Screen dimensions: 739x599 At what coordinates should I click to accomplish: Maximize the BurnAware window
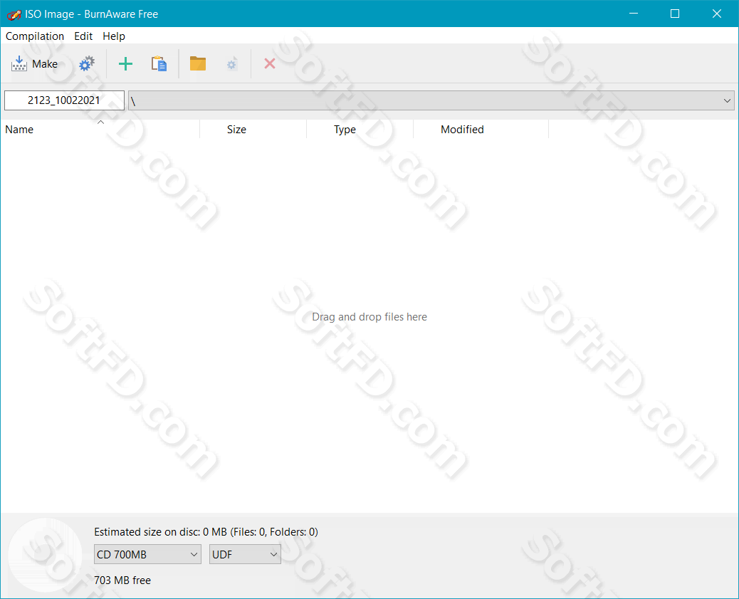(x=675, y=14)
